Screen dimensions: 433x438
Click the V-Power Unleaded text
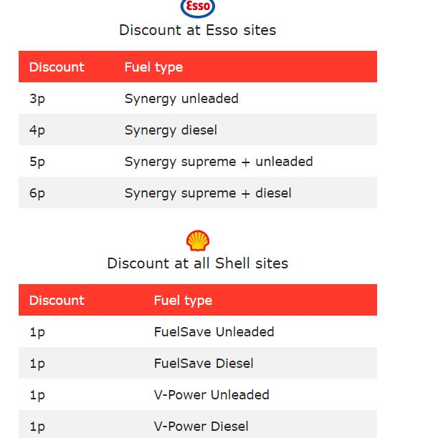(211, 395)
